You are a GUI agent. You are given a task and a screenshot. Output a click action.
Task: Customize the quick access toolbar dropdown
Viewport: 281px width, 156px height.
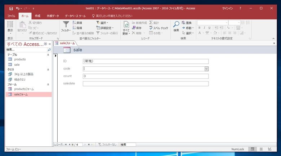point(34,8)
